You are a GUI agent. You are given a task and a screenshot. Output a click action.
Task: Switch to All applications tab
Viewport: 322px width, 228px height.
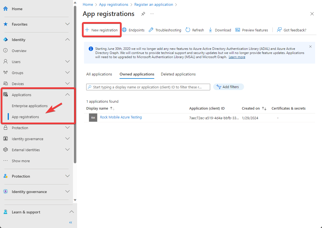click(x=99, y=74)
